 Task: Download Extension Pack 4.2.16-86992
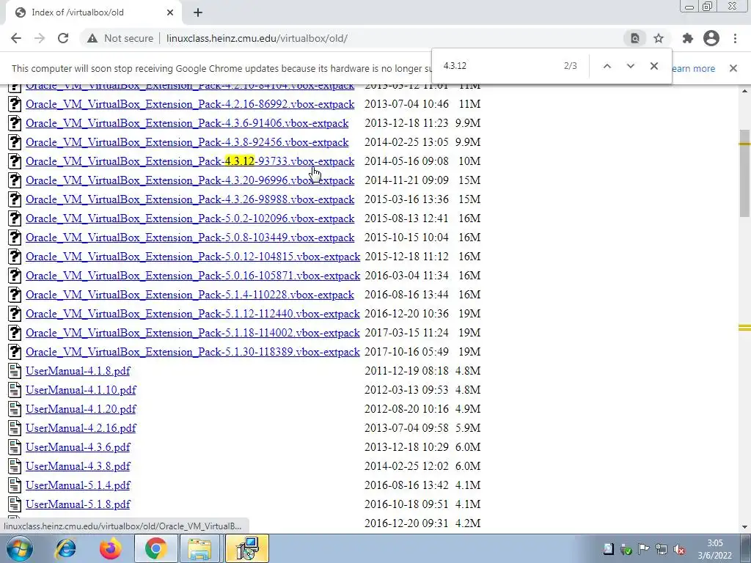(190, 104)
